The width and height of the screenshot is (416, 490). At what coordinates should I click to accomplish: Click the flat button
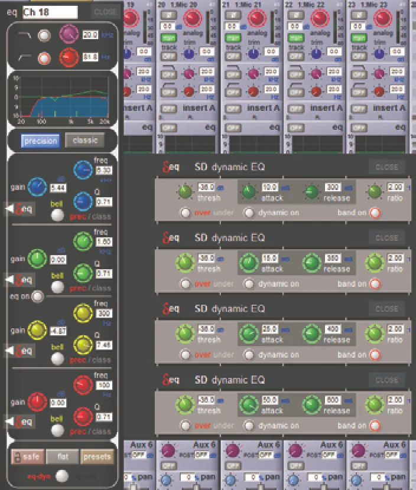click(63, 457)
